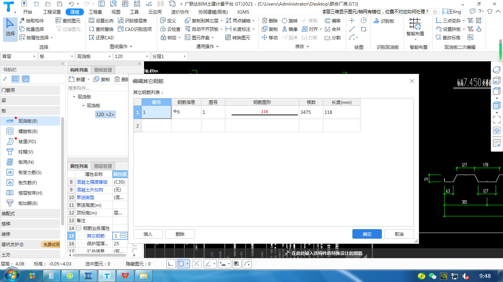The width and height of the screenshot is (503, 282).
Task: Click the 识别楼层表 recognize floor table tool
Action: 133,21
